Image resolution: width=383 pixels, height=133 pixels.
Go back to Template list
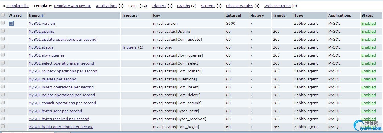(18, 6)
